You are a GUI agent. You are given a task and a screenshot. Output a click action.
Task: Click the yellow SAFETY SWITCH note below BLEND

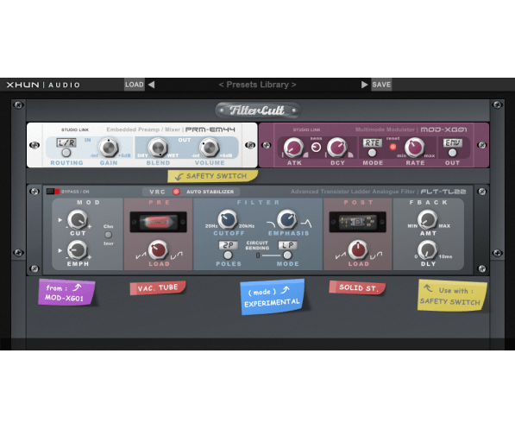(x=212, y=176)
